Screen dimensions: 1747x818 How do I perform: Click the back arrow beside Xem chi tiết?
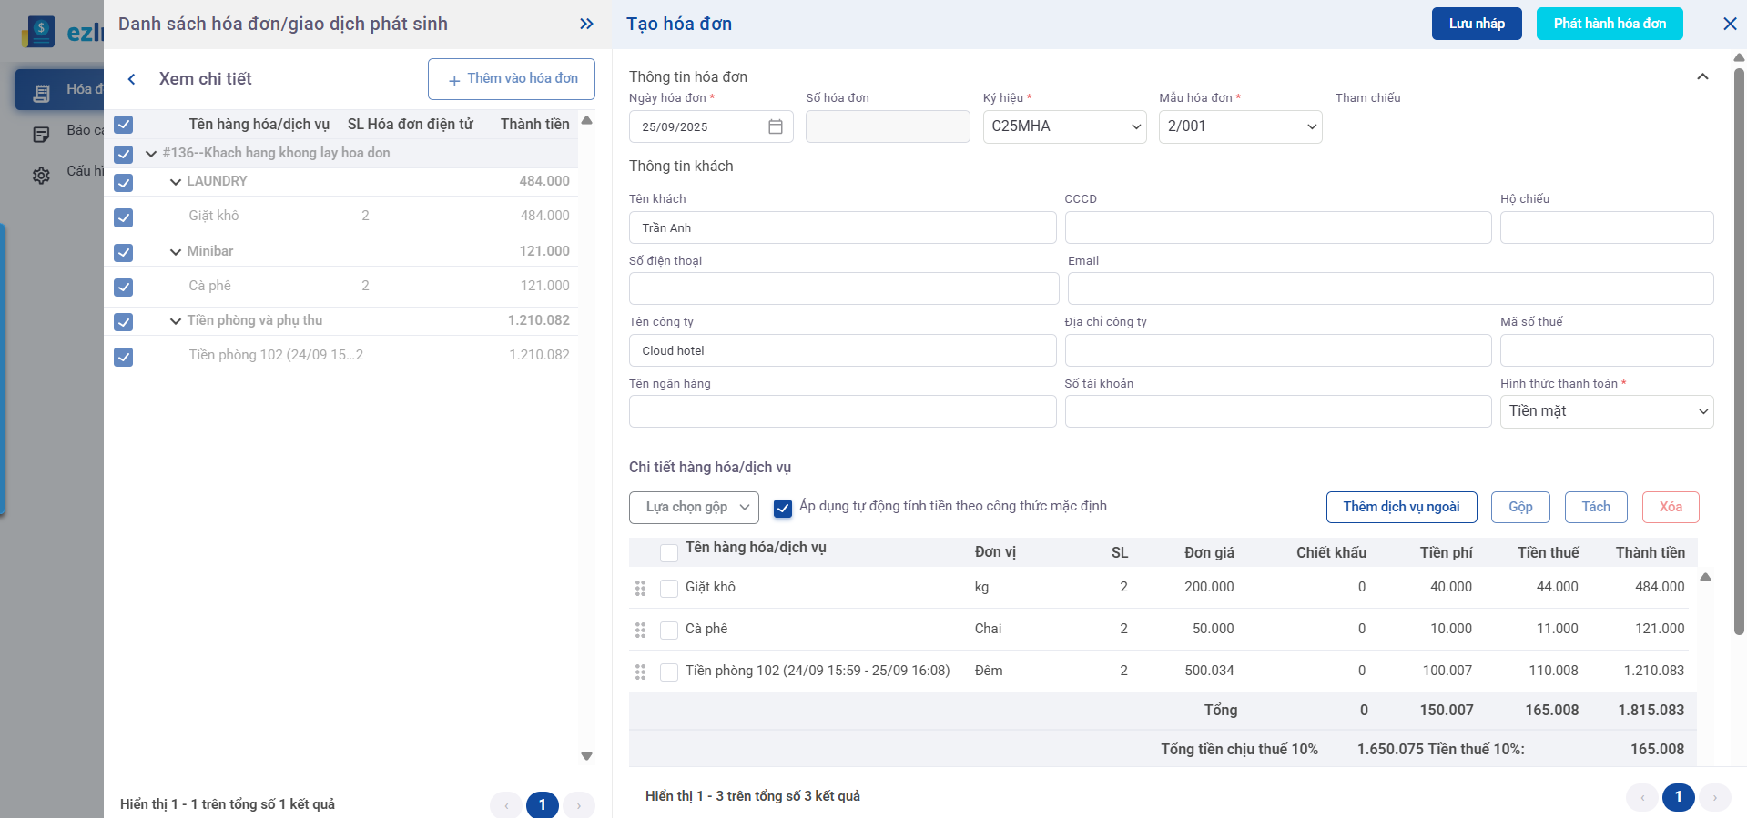tap(132, 79)
